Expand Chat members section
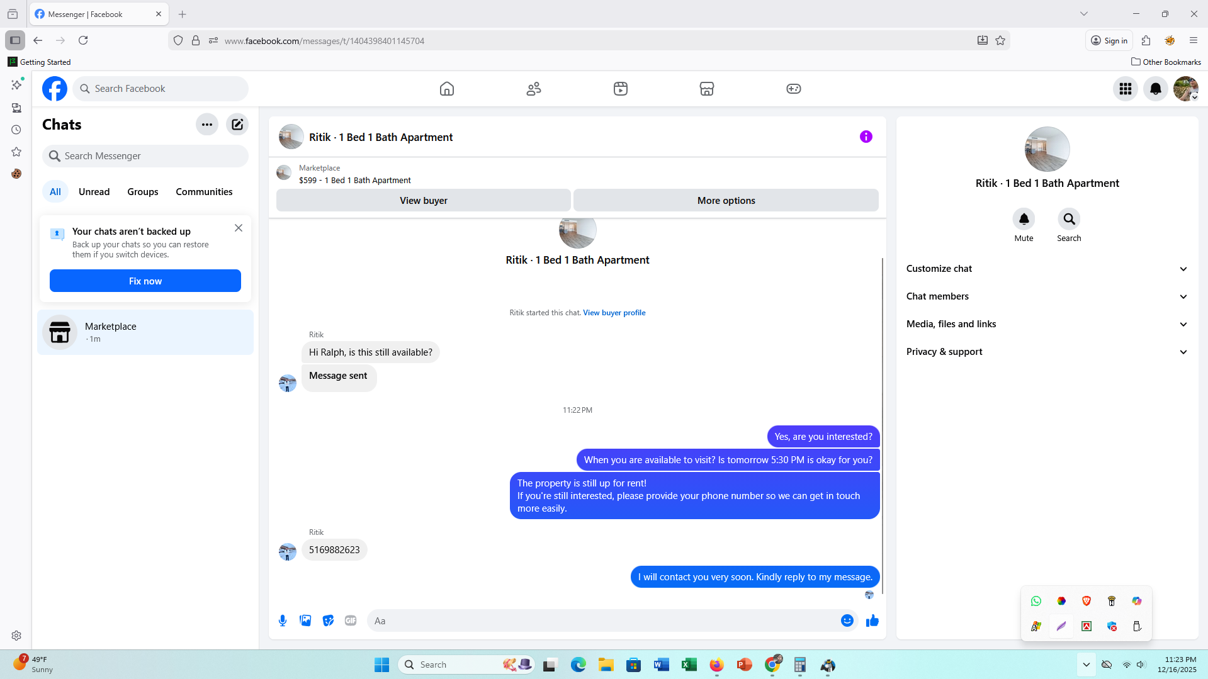The image size is (1208, 679). pyautogui.click(x=1047, y=296)
